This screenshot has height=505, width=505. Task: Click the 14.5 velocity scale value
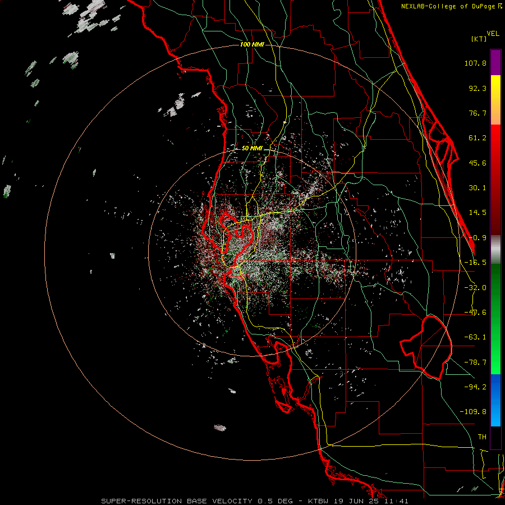478,213
